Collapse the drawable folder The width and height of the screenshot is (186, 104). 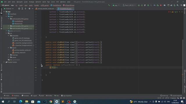click(8, 36)
